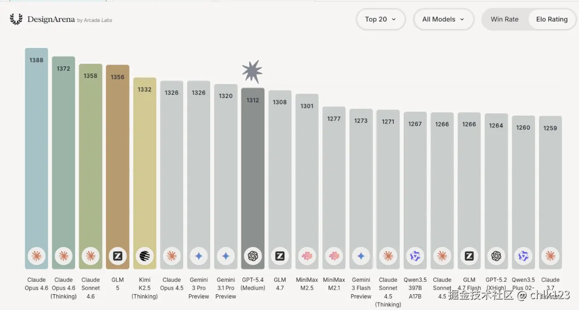The width and height of the screenshot is (579, 310).
Task: Click the Claude Sonnet 4.6 label
Action: (91, 288)
